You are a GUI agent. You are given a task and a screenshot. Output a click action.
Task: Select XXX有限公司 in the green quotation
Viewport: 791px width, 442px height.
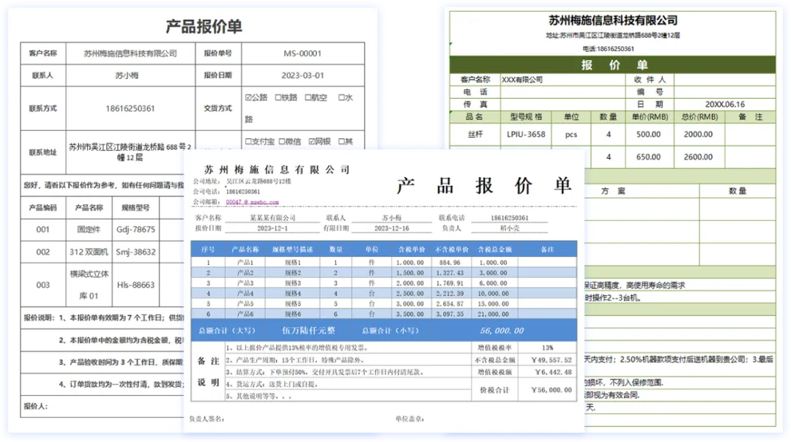[522, 80]
